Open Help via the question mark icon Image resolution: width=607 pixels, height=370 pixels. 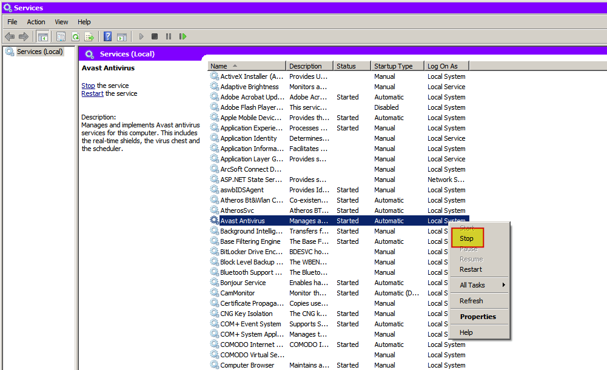(108, 36)
